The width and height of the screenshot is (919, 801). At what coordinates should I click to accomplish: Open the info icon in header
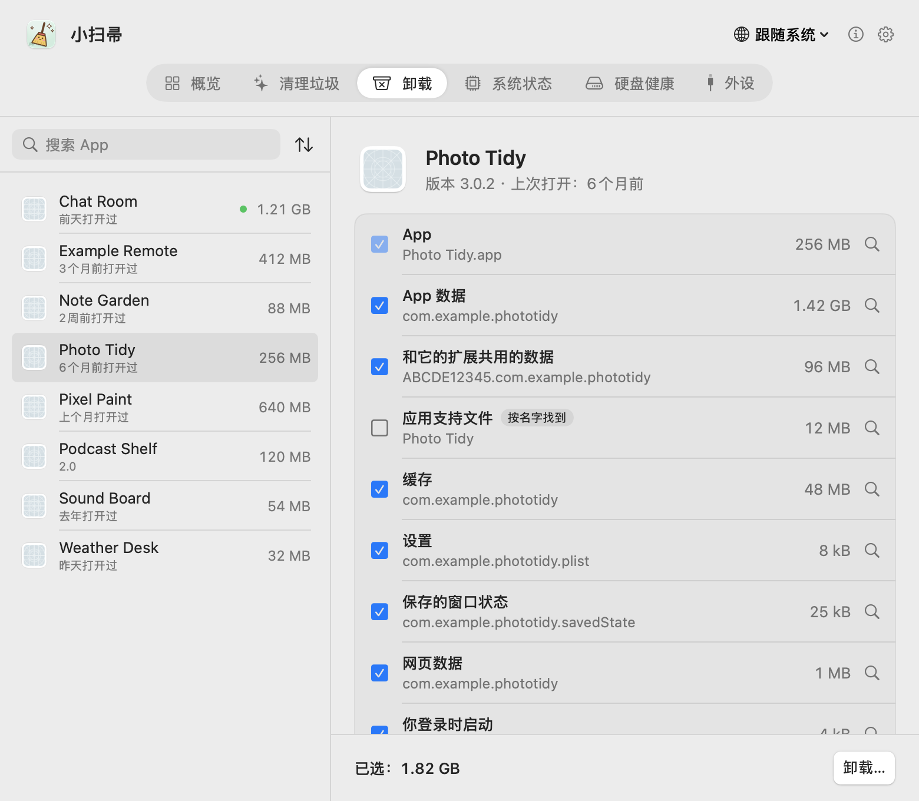(x=855, y=34)
